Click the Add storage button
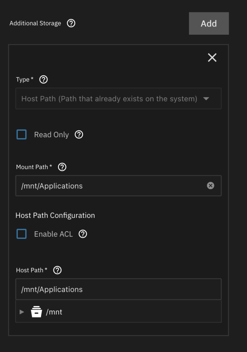The width and height of the screenshot is (247, 352). click(x=209, y=23)
